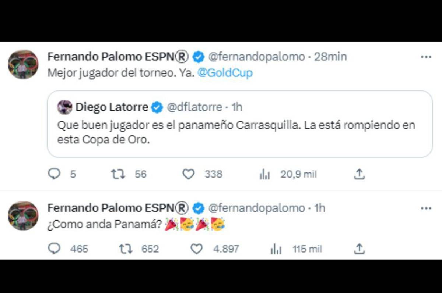Click the reply icon showing 465 replies
This screenshot has height=293, width=442.
(x=55, y=249)
